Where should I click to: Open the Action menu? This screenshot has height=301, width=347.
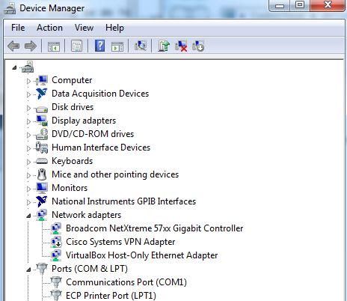(x=49, y=28)
